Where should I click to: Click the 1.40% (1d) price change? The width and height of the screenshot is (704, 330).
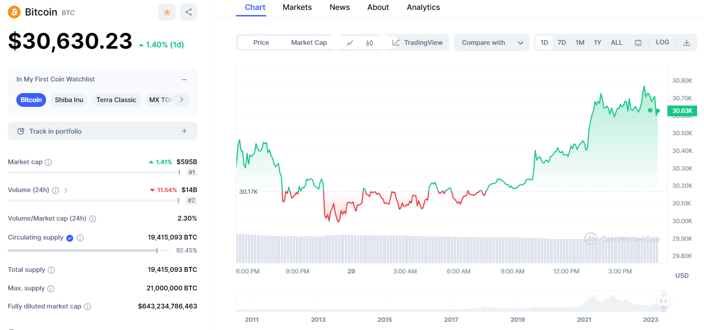(161, 45)
